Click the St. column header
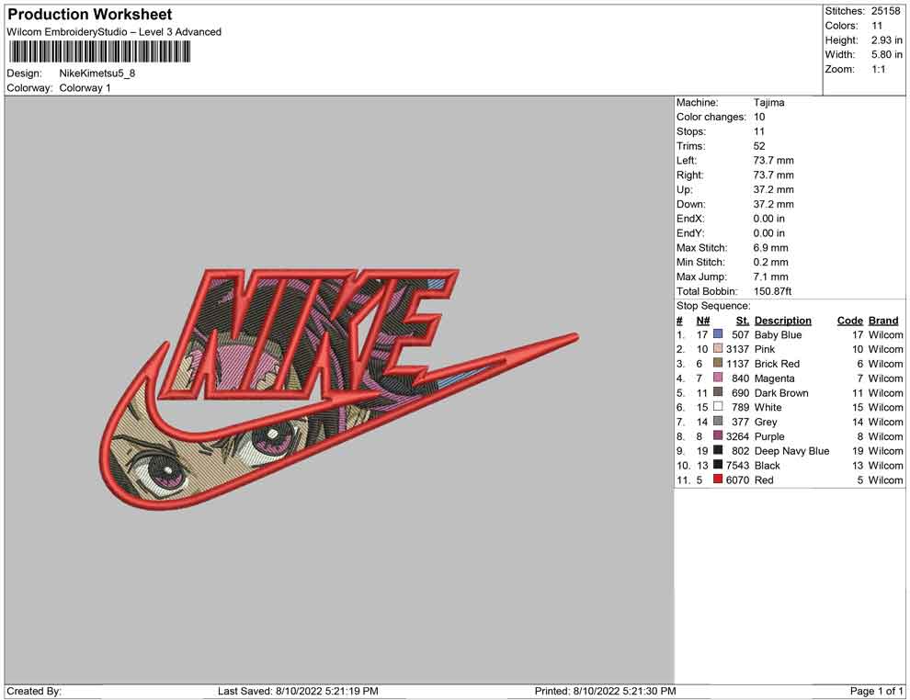This screenshot has width=910, height=700. click(743, 321)
